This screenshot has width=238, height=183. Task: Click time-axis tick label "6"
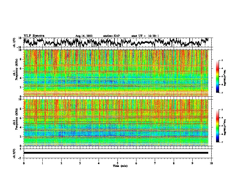click(x=136, y=163)
